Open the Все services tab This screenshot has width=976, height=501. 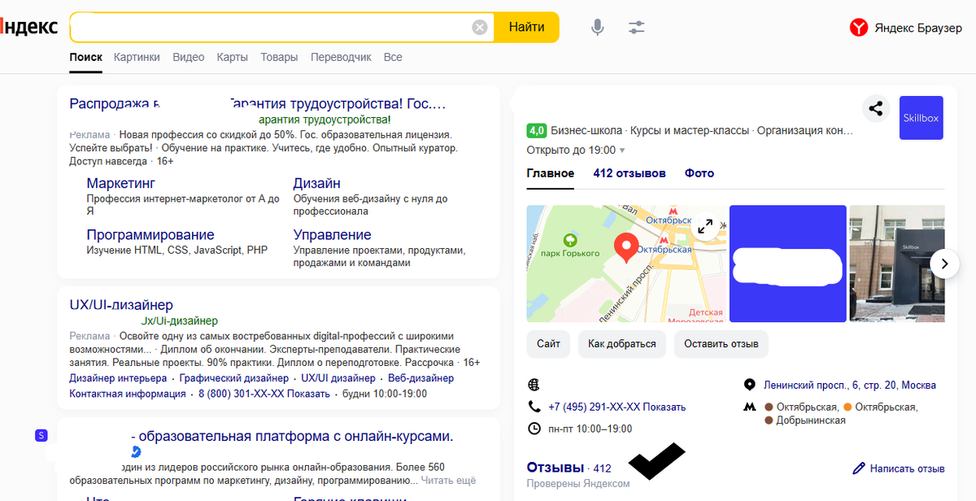pyautogui.click(x=393, y=58)
